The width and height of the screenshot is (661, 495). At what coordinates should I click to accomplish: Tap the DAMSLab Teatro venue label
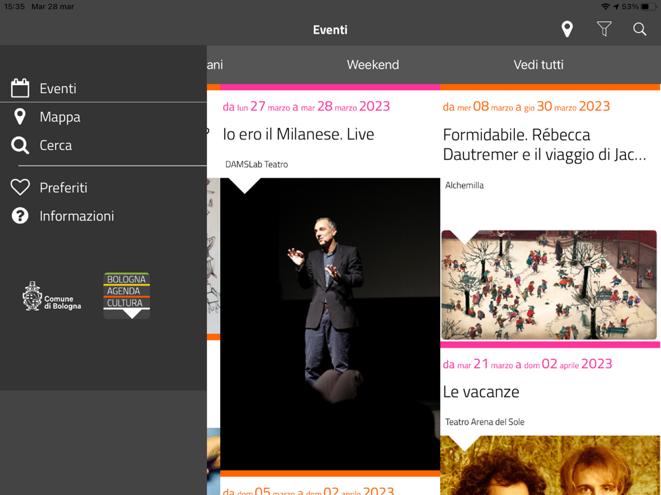click(256, 164)
